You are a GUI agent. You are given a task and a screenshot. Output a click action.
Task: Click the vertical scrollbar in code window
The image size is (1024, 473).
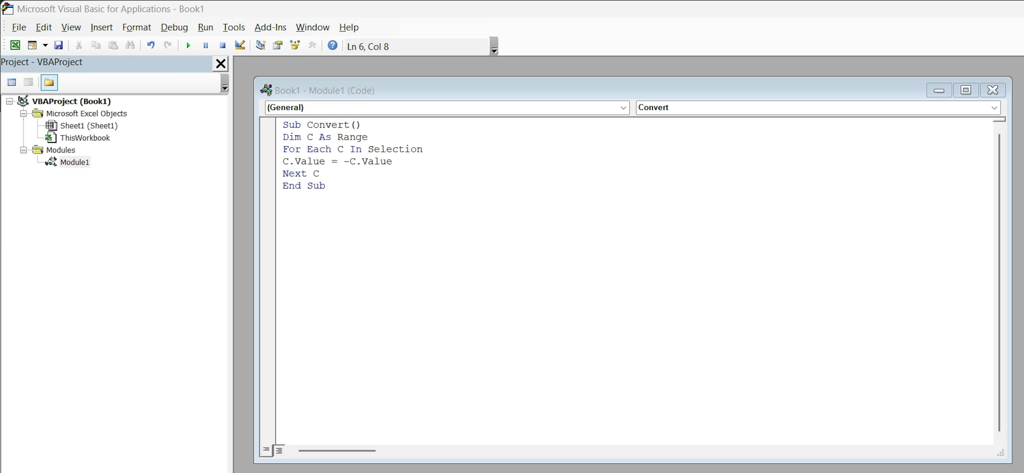pyautogui.click(x=999, y=283)
